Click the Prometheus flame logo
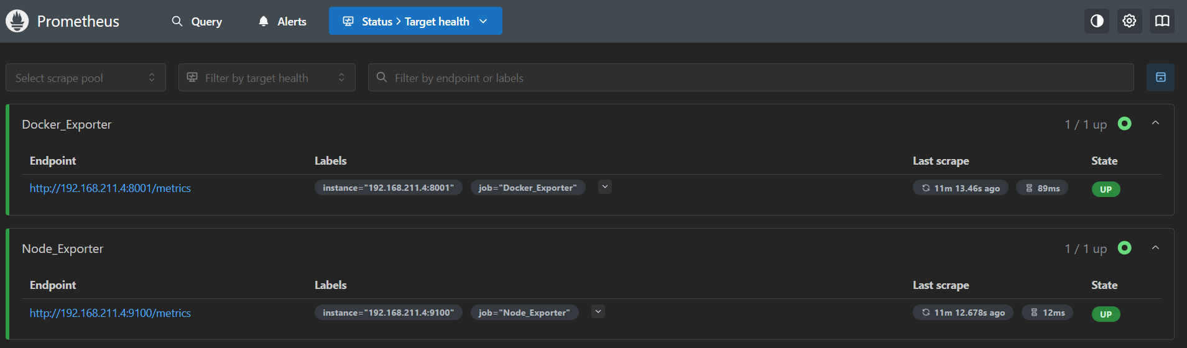Viewport: 1187px width, 348px height. click(17, 21)
